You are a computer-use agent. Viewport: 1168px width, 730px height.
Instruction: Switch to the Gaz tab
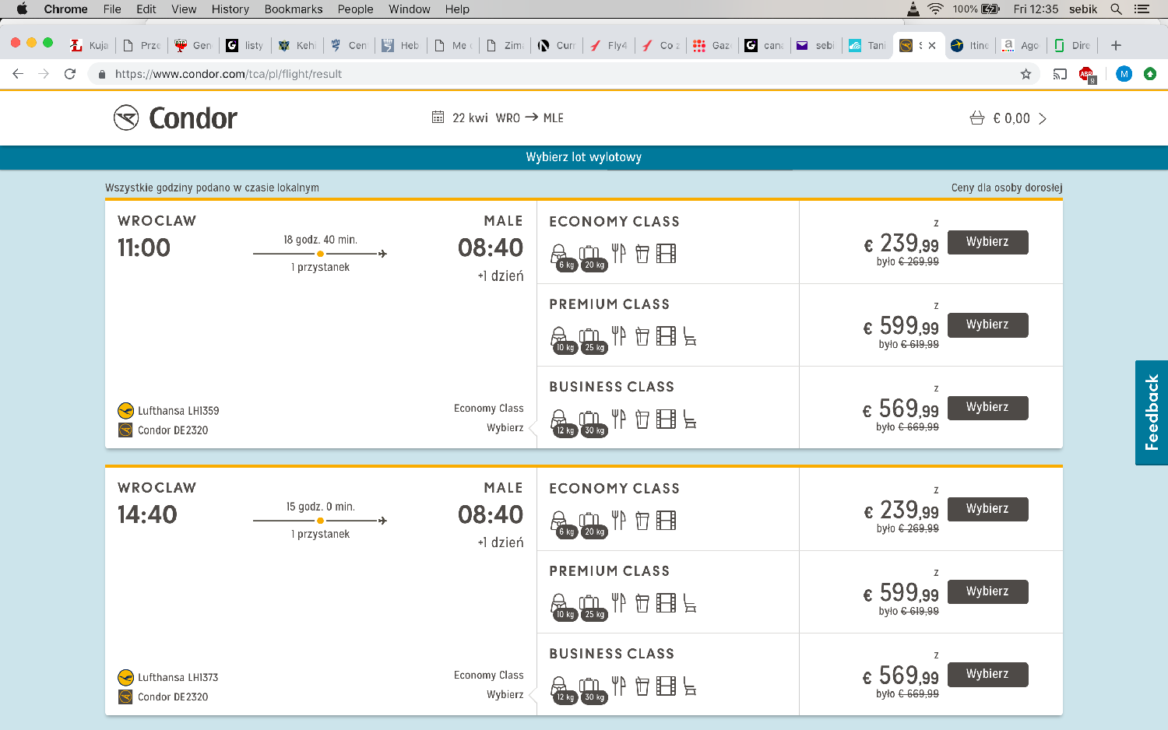click(712, 45)
